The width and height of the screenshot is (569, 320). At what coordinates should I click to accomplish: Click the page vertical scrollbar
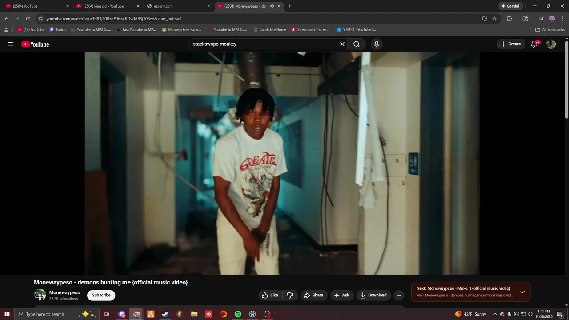tap(566, 80)
